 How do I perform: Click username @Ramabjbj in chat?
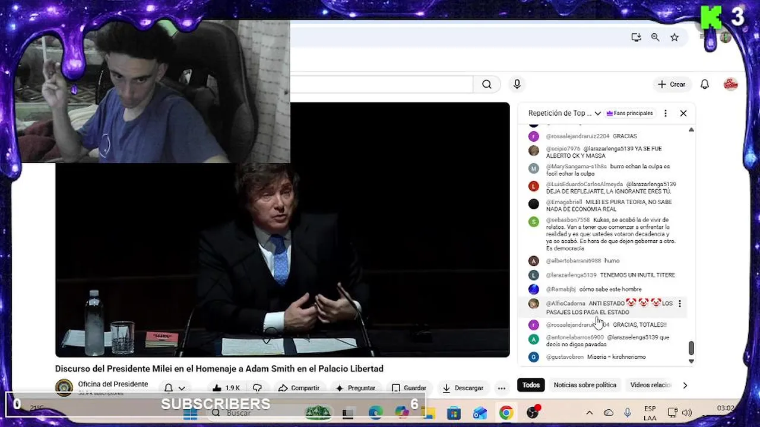[x=560, y=289]
